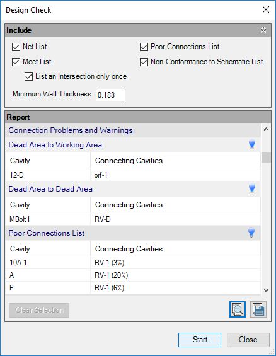The image size is (276, 356).
Task: Toggle the Meet List checkbox
Action: (16, 62)
